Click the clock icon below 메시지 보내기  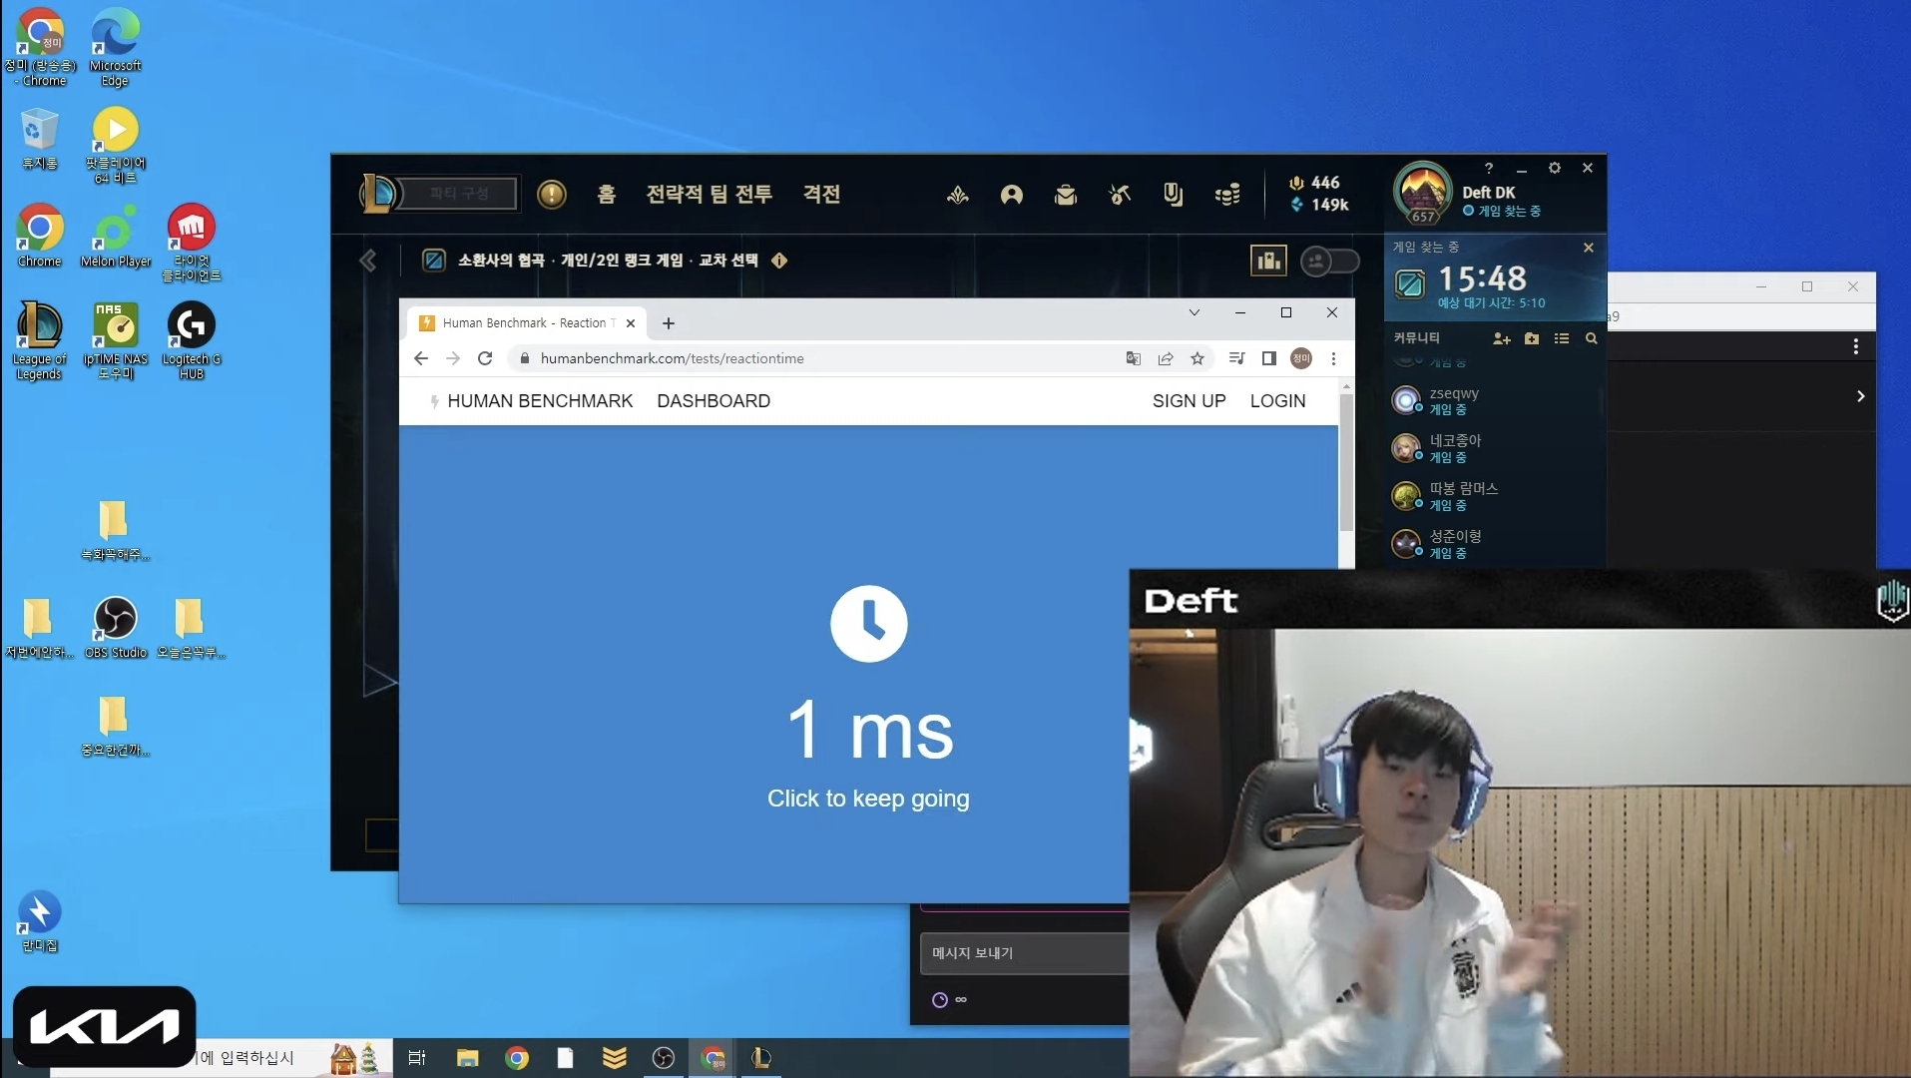[x=940, y=1000]
